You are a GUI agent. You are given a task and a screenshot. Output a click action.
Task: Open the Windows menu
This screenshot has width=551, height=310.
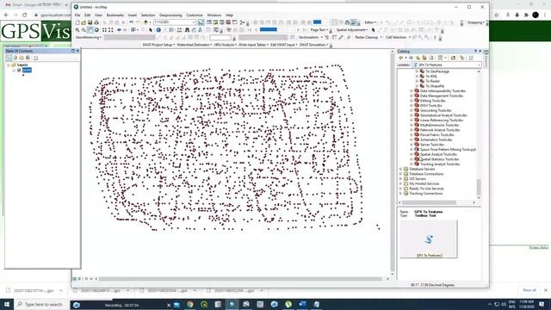214,15
